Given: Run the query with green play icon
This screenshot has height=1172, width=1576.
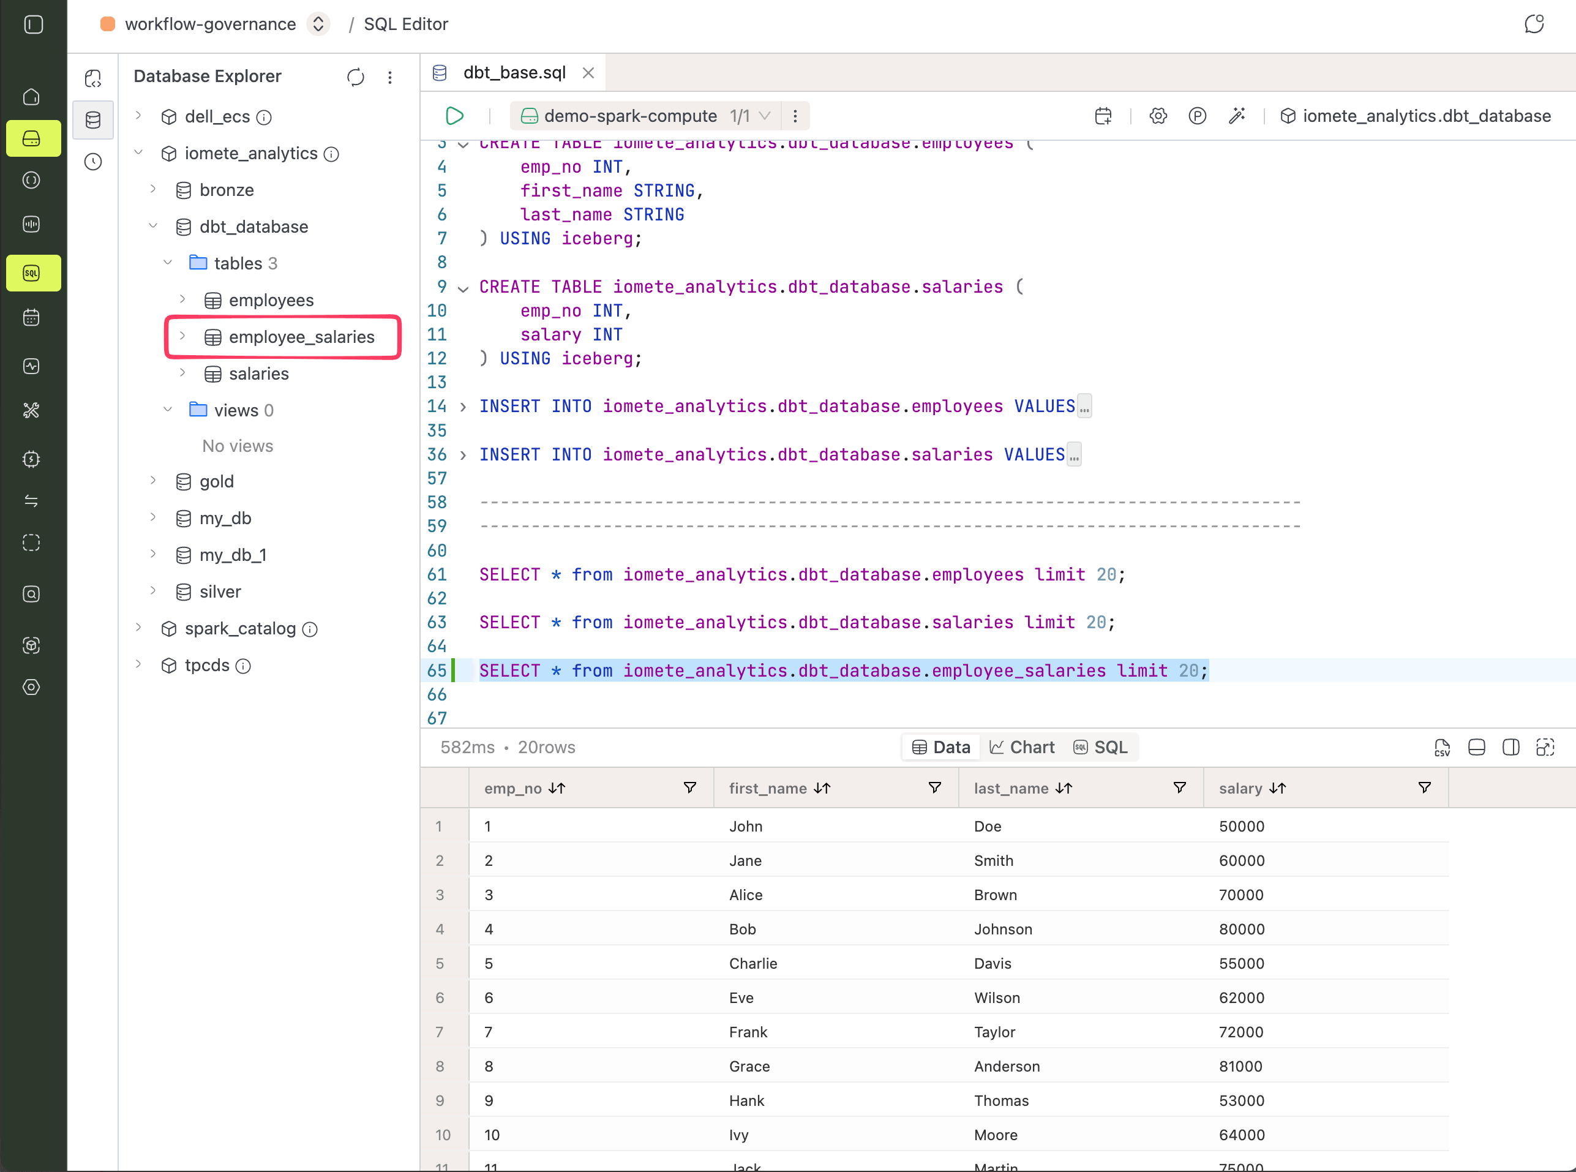Looking at the screenshot, I should coord(455,116).
